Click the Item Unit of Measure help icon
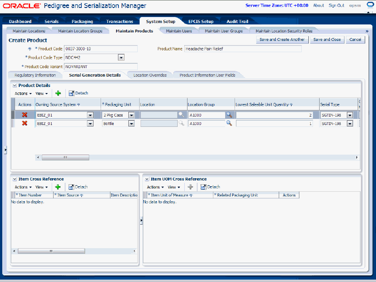The height and width of the screenshot is (282, 376). click(191, 196)
